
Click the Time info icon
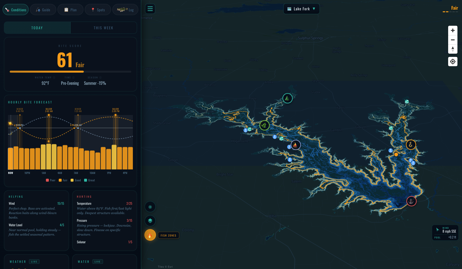[73, 77]
